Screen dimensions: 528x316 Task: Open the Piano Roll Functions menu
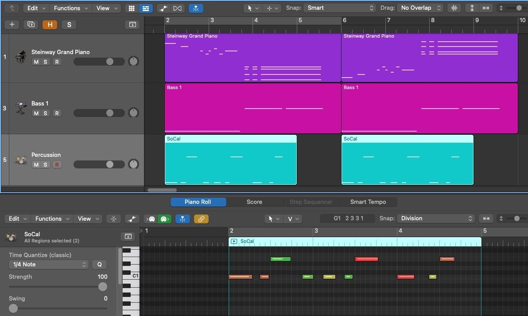52,218
